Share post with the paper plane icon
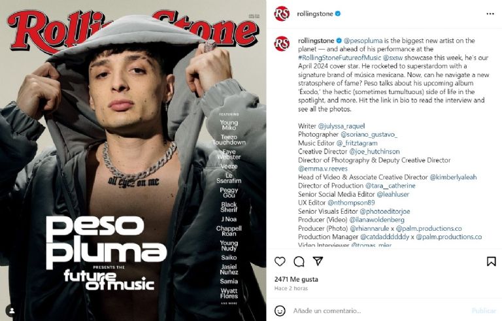This screenshot has width=502, height=321. 318,261
